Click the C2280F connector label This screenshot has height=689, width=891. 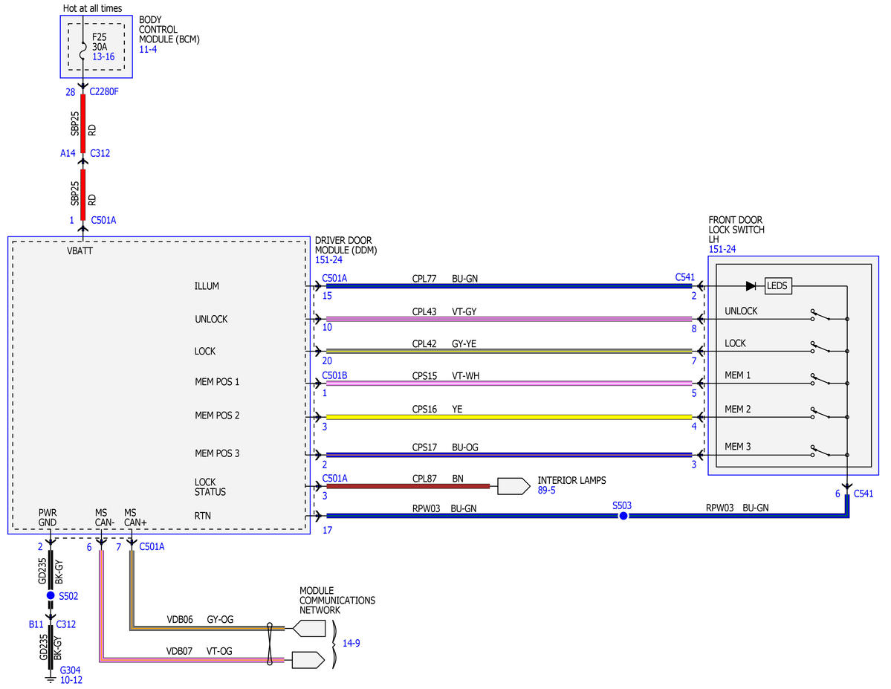point(104,91)
